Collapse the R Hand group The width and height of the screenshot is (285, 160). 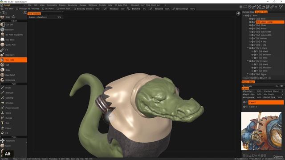248,61
